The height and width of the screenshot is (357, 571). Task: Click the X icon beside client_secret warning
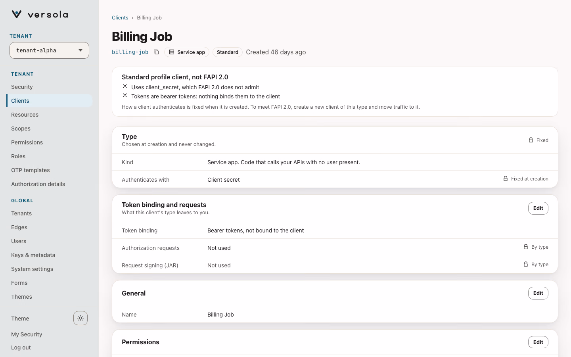pyautogui.click(x=125, y=86)
